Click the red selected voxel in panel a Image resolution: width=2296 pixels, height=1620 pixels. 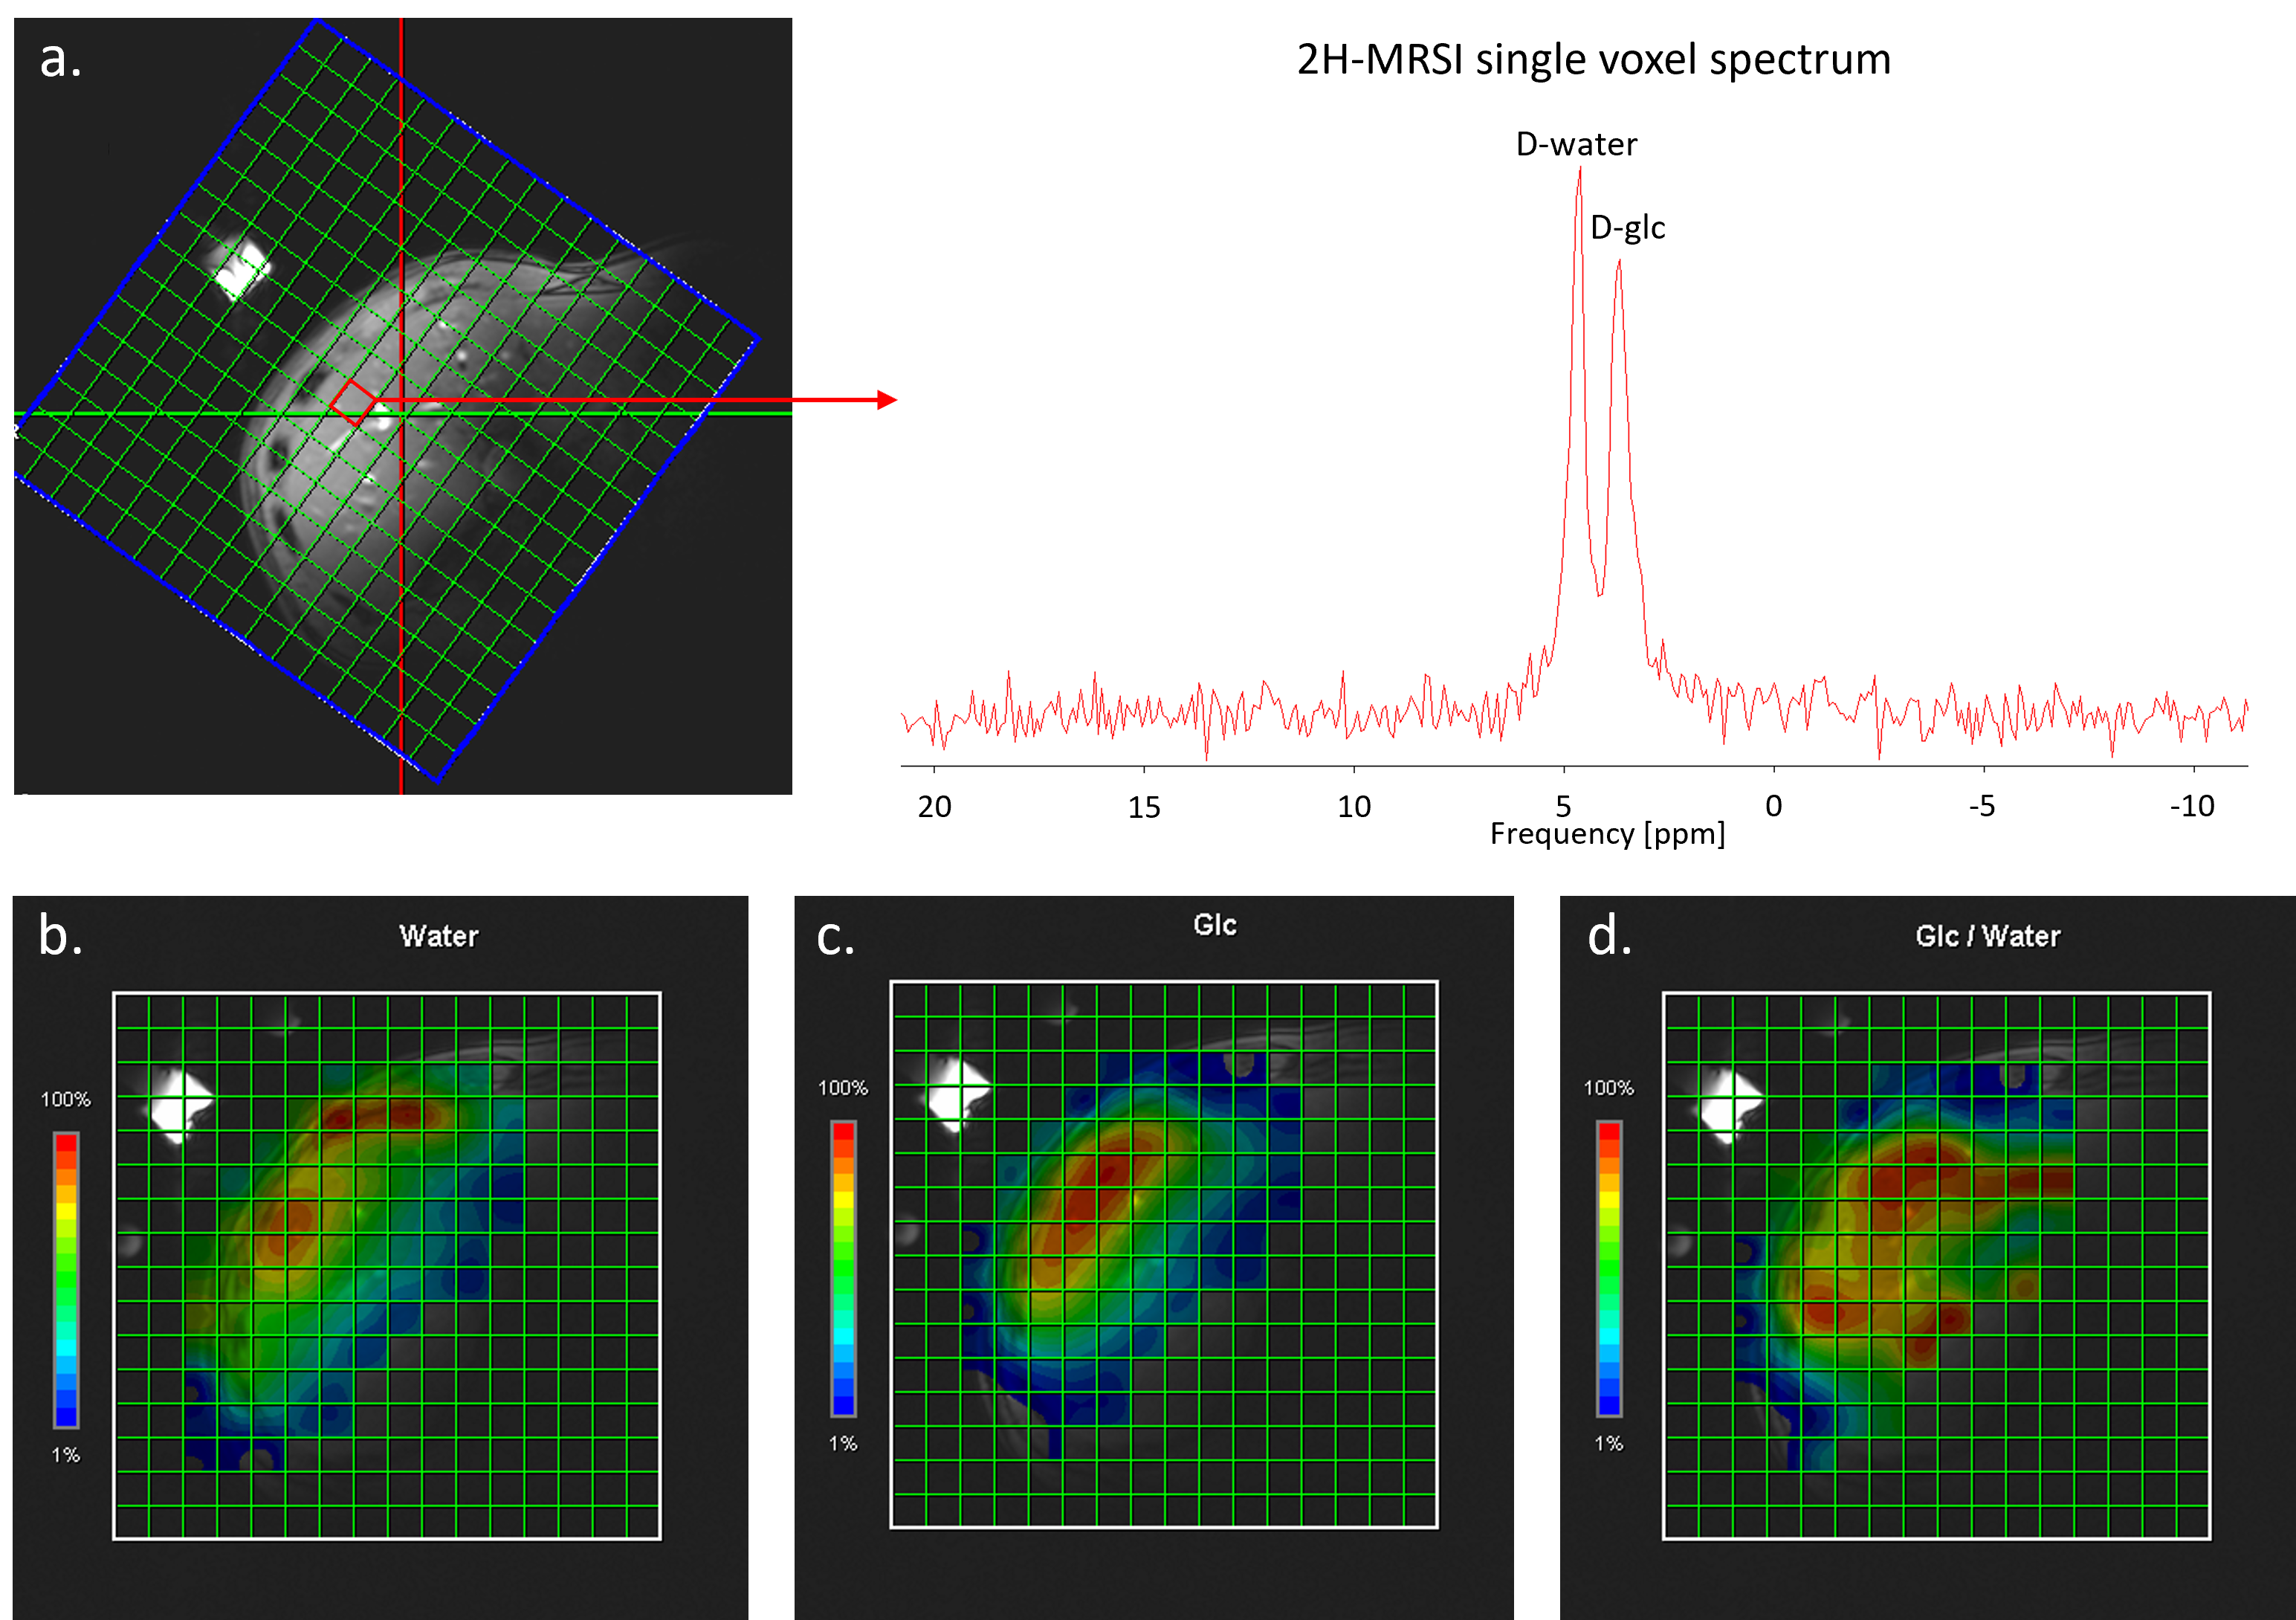coord(353,403)
